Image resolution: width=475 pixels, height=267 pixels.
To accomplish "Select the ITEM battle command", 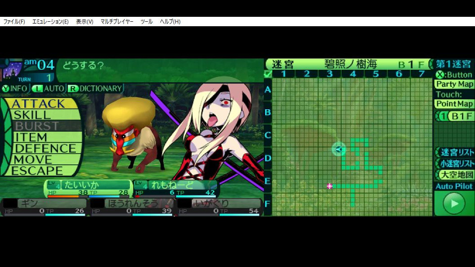I will [x=47, y=137].
